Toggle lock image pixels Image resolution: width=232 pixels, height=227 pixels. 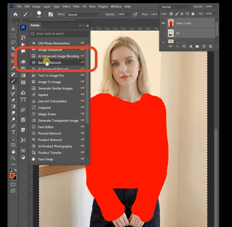(176, 14)
